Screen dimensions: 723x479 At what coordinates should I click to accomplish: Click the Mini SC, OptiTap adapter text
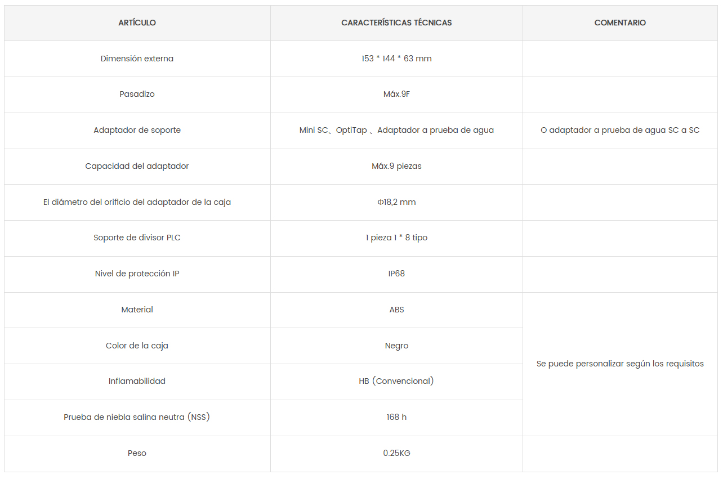coord(396,130)
